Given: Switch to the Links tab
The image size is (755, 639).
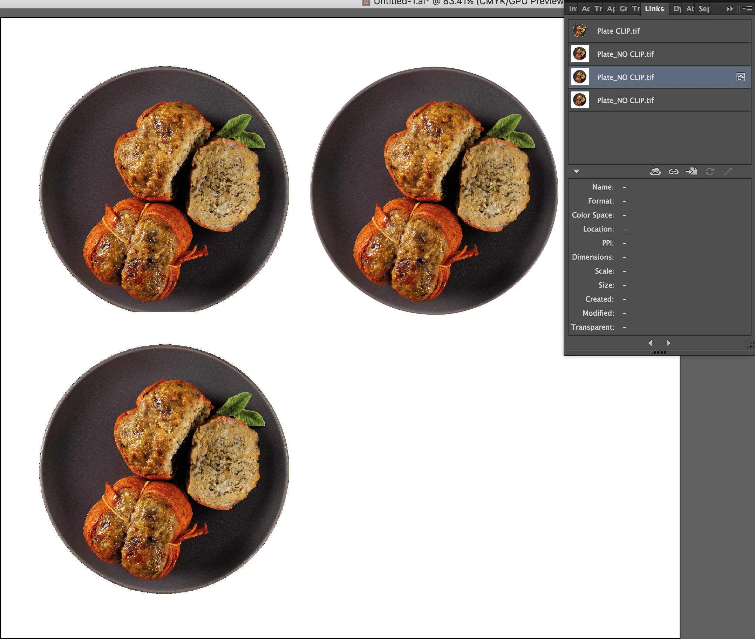Looking at the screenshot, I should pyautogui.click(x=654, y=9).
